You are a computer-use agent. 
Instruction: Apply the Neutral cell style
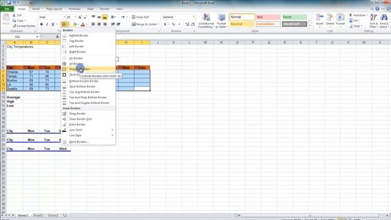(242, 24)
